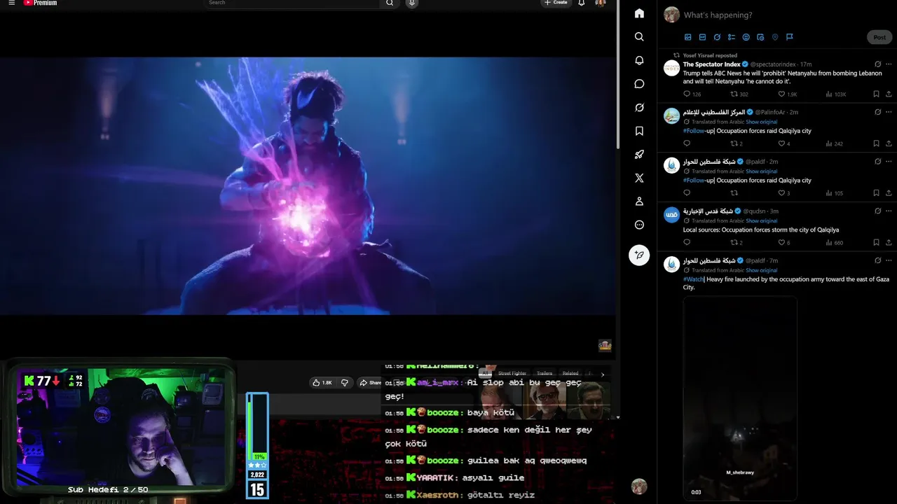Open the profile icon in X sidebar
Viewport: 897px width, 504px height.
pos(639,202)
